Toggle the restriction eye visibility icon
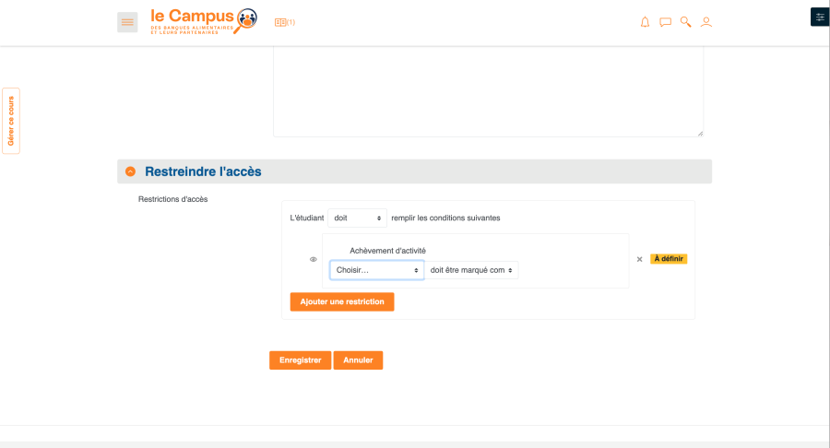Image resolution: width=830 pixels, height=448 pixels. (x=314, y=259)
